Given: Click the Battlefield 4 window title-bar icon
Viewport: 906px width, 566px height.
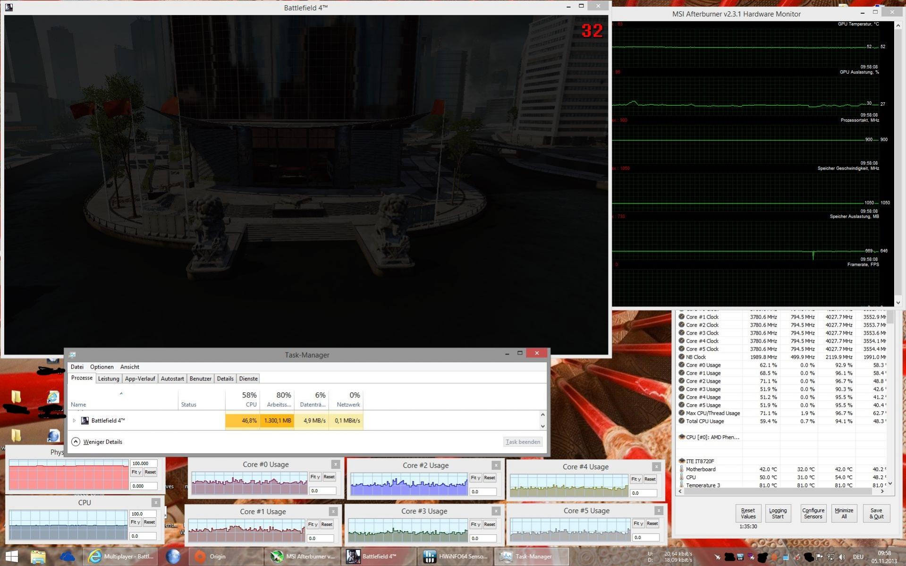Looking at the screenshot, I should click(8, 7).
